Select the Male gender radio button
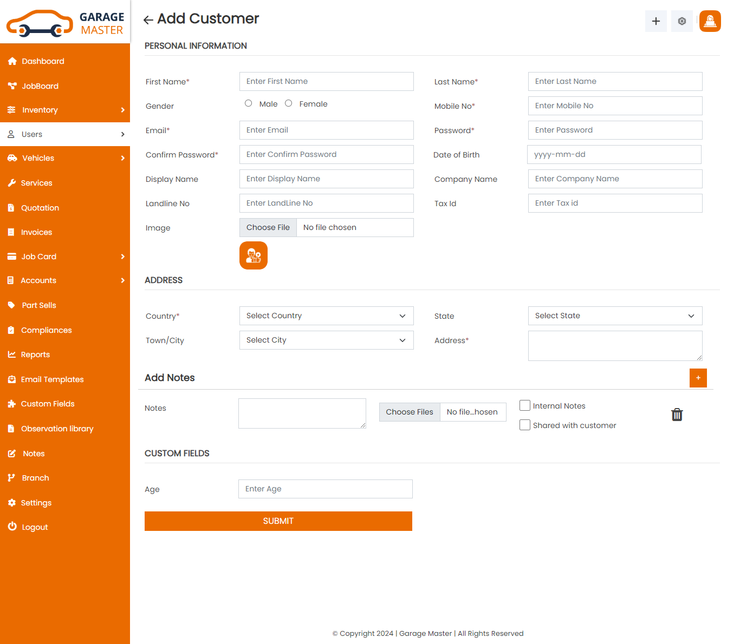The height and width of the screenshot is (644, 740). 248,103
